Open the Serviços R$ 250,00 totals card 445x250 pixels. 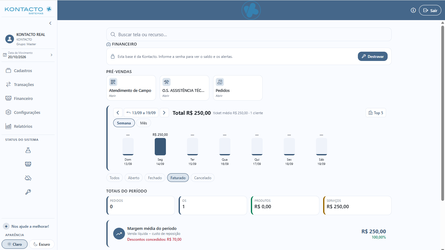coord(357,205)
